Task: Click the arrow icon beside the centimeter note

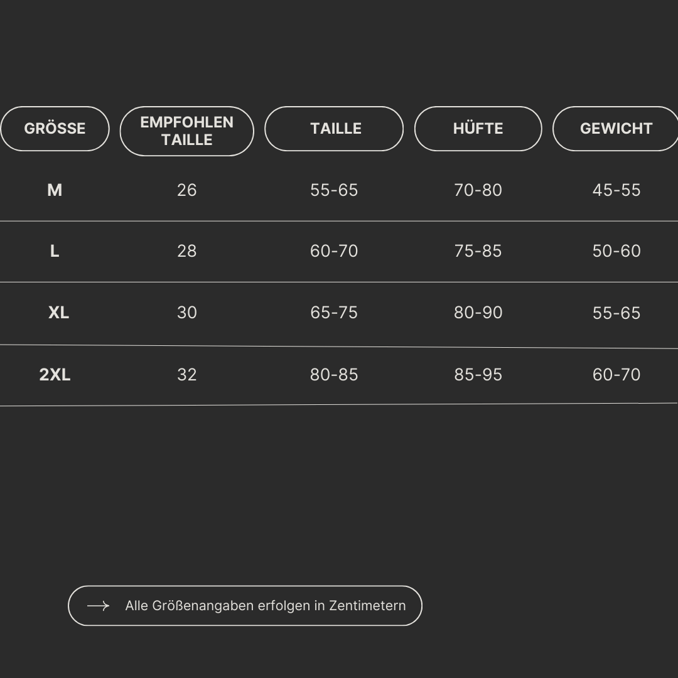Action: (x=98, y=606)
